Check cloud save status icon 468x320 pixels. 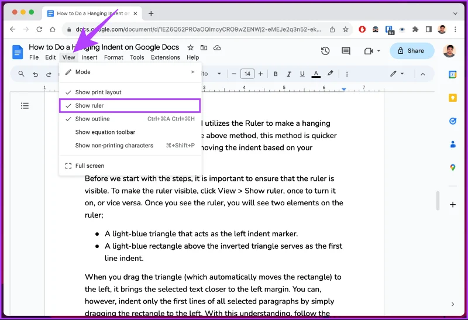pos(217,47)
